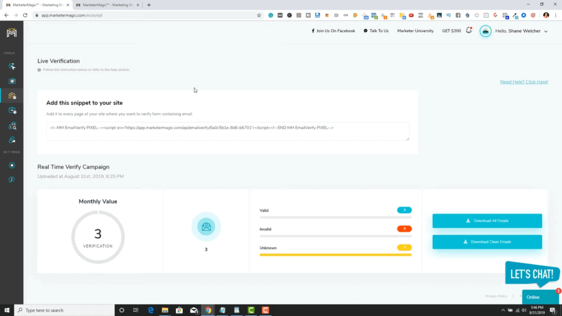Open Windows Start menu

pyautogui.click(x=7, y=311)
